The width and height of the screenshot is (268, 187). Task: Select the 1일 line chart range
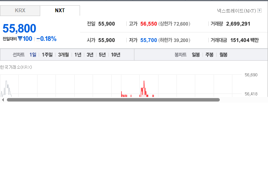coord(33,55)
